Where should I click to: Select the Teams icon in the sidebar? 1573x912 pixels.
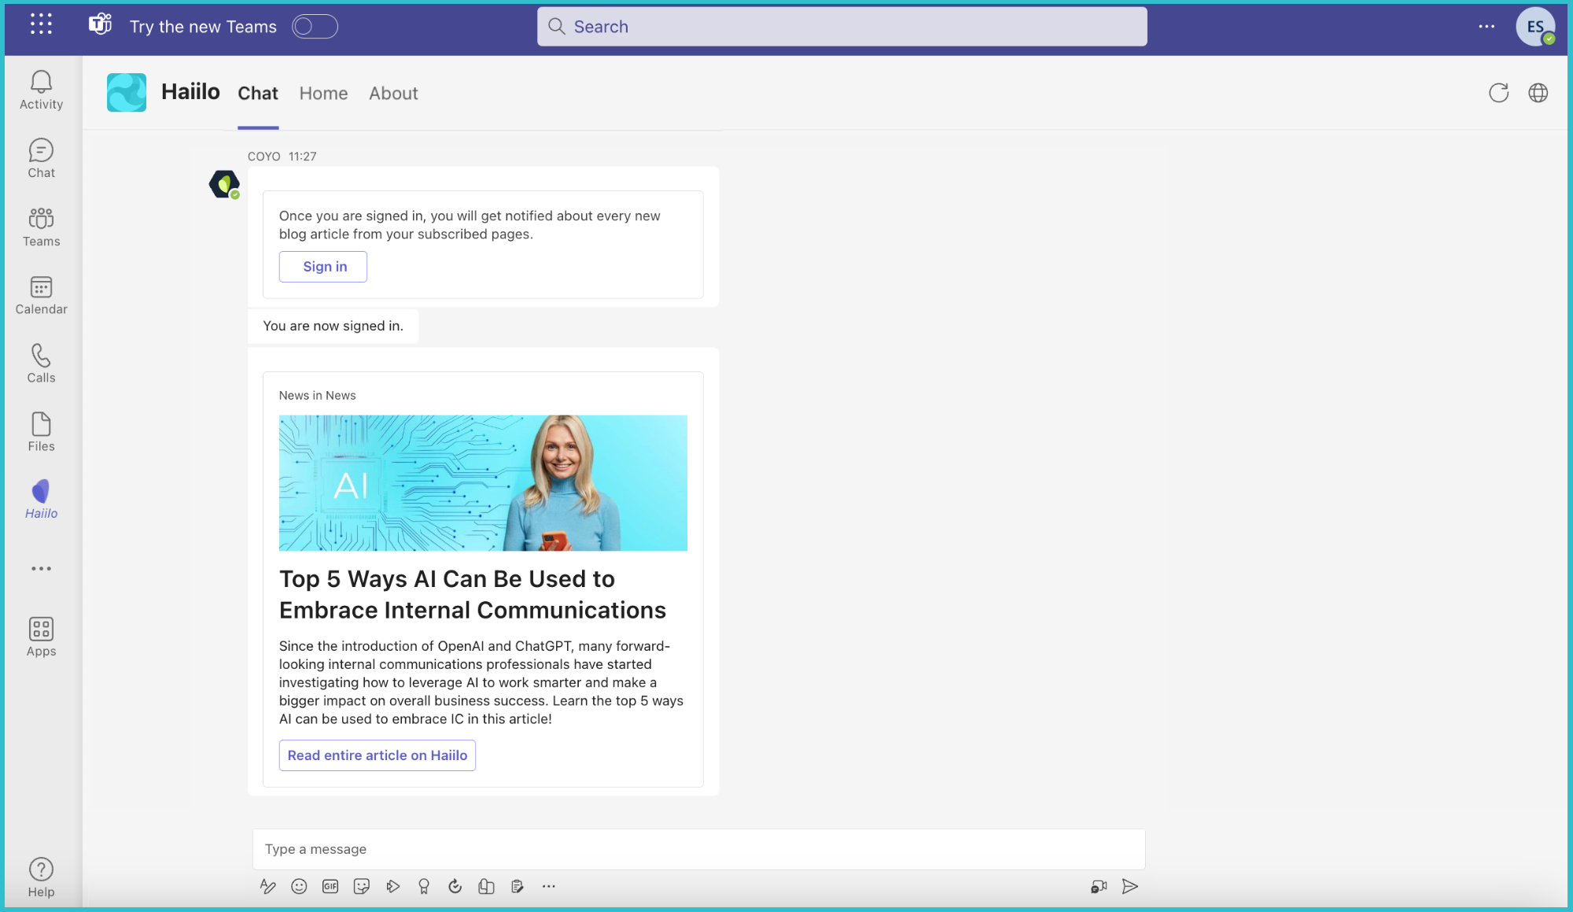pyautogui.click(x=40, y=227)
